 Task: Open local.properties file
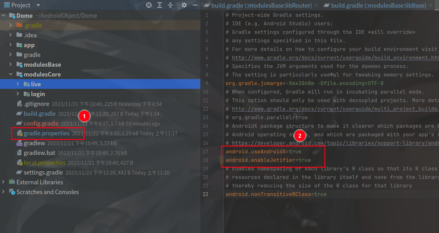45,162
